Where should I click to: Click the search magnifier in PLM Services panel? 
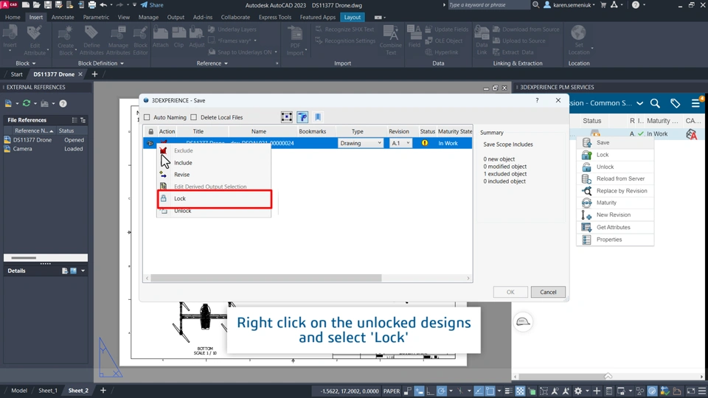tap(655, 103)
